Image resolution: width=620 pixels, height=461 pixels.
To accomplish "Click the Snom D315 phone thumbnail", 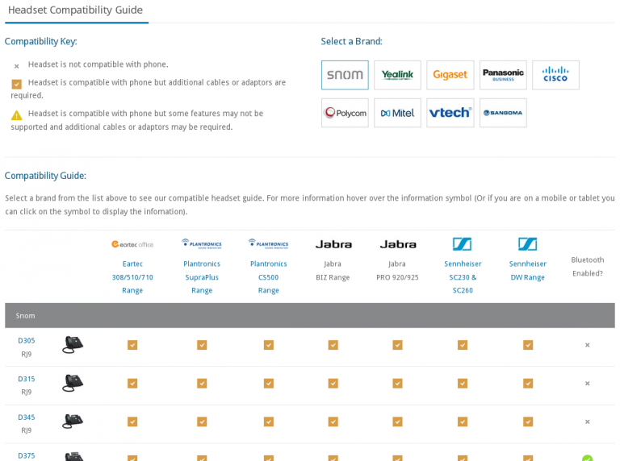I will 73,383.
